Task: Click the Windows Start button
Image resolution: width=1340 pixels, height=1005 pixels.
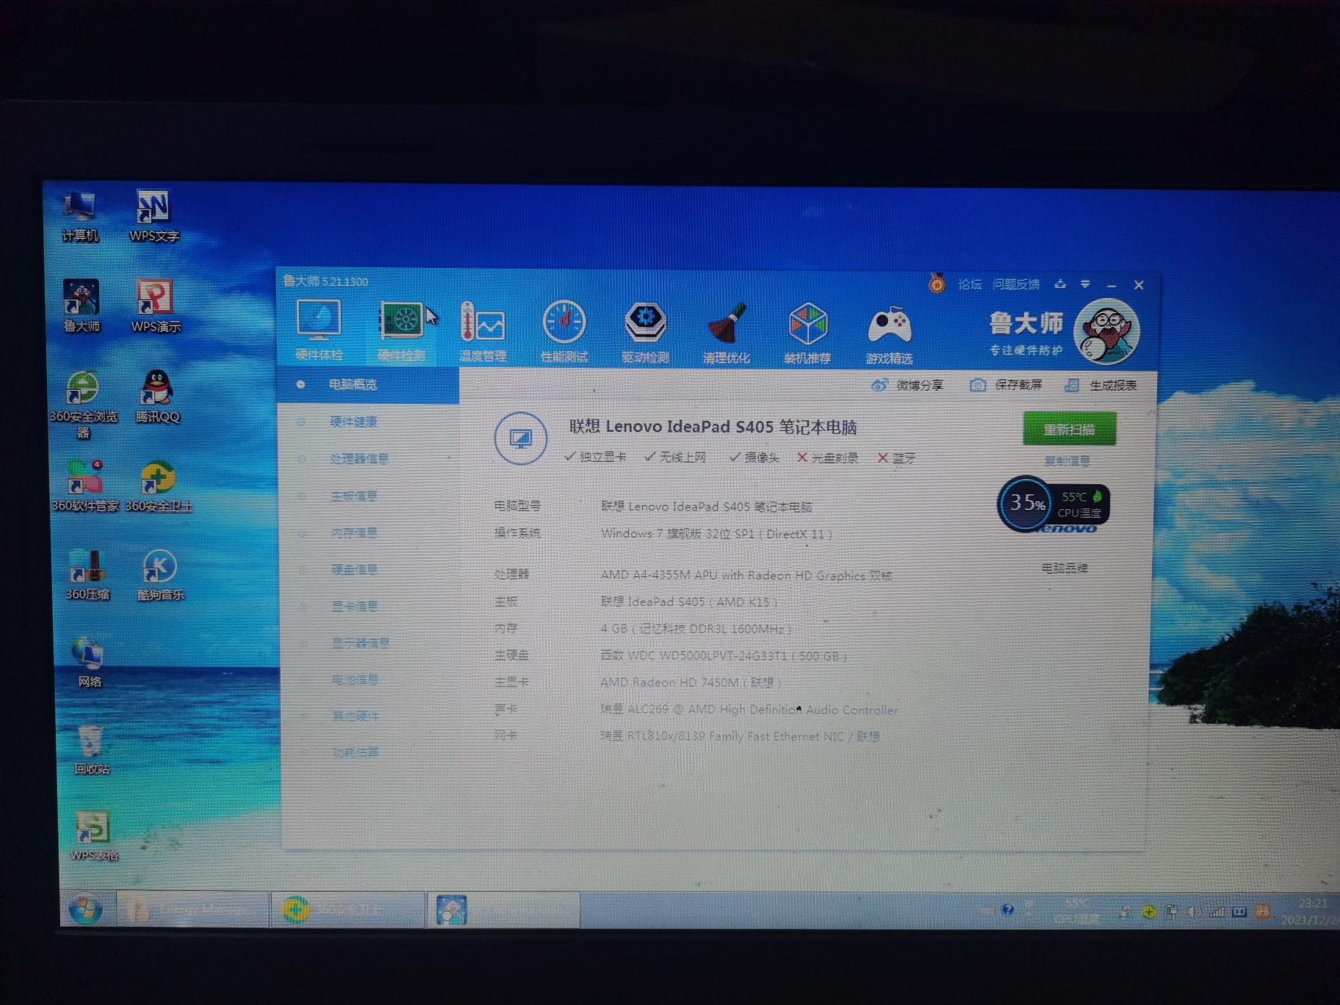Action: coord(85,909)
